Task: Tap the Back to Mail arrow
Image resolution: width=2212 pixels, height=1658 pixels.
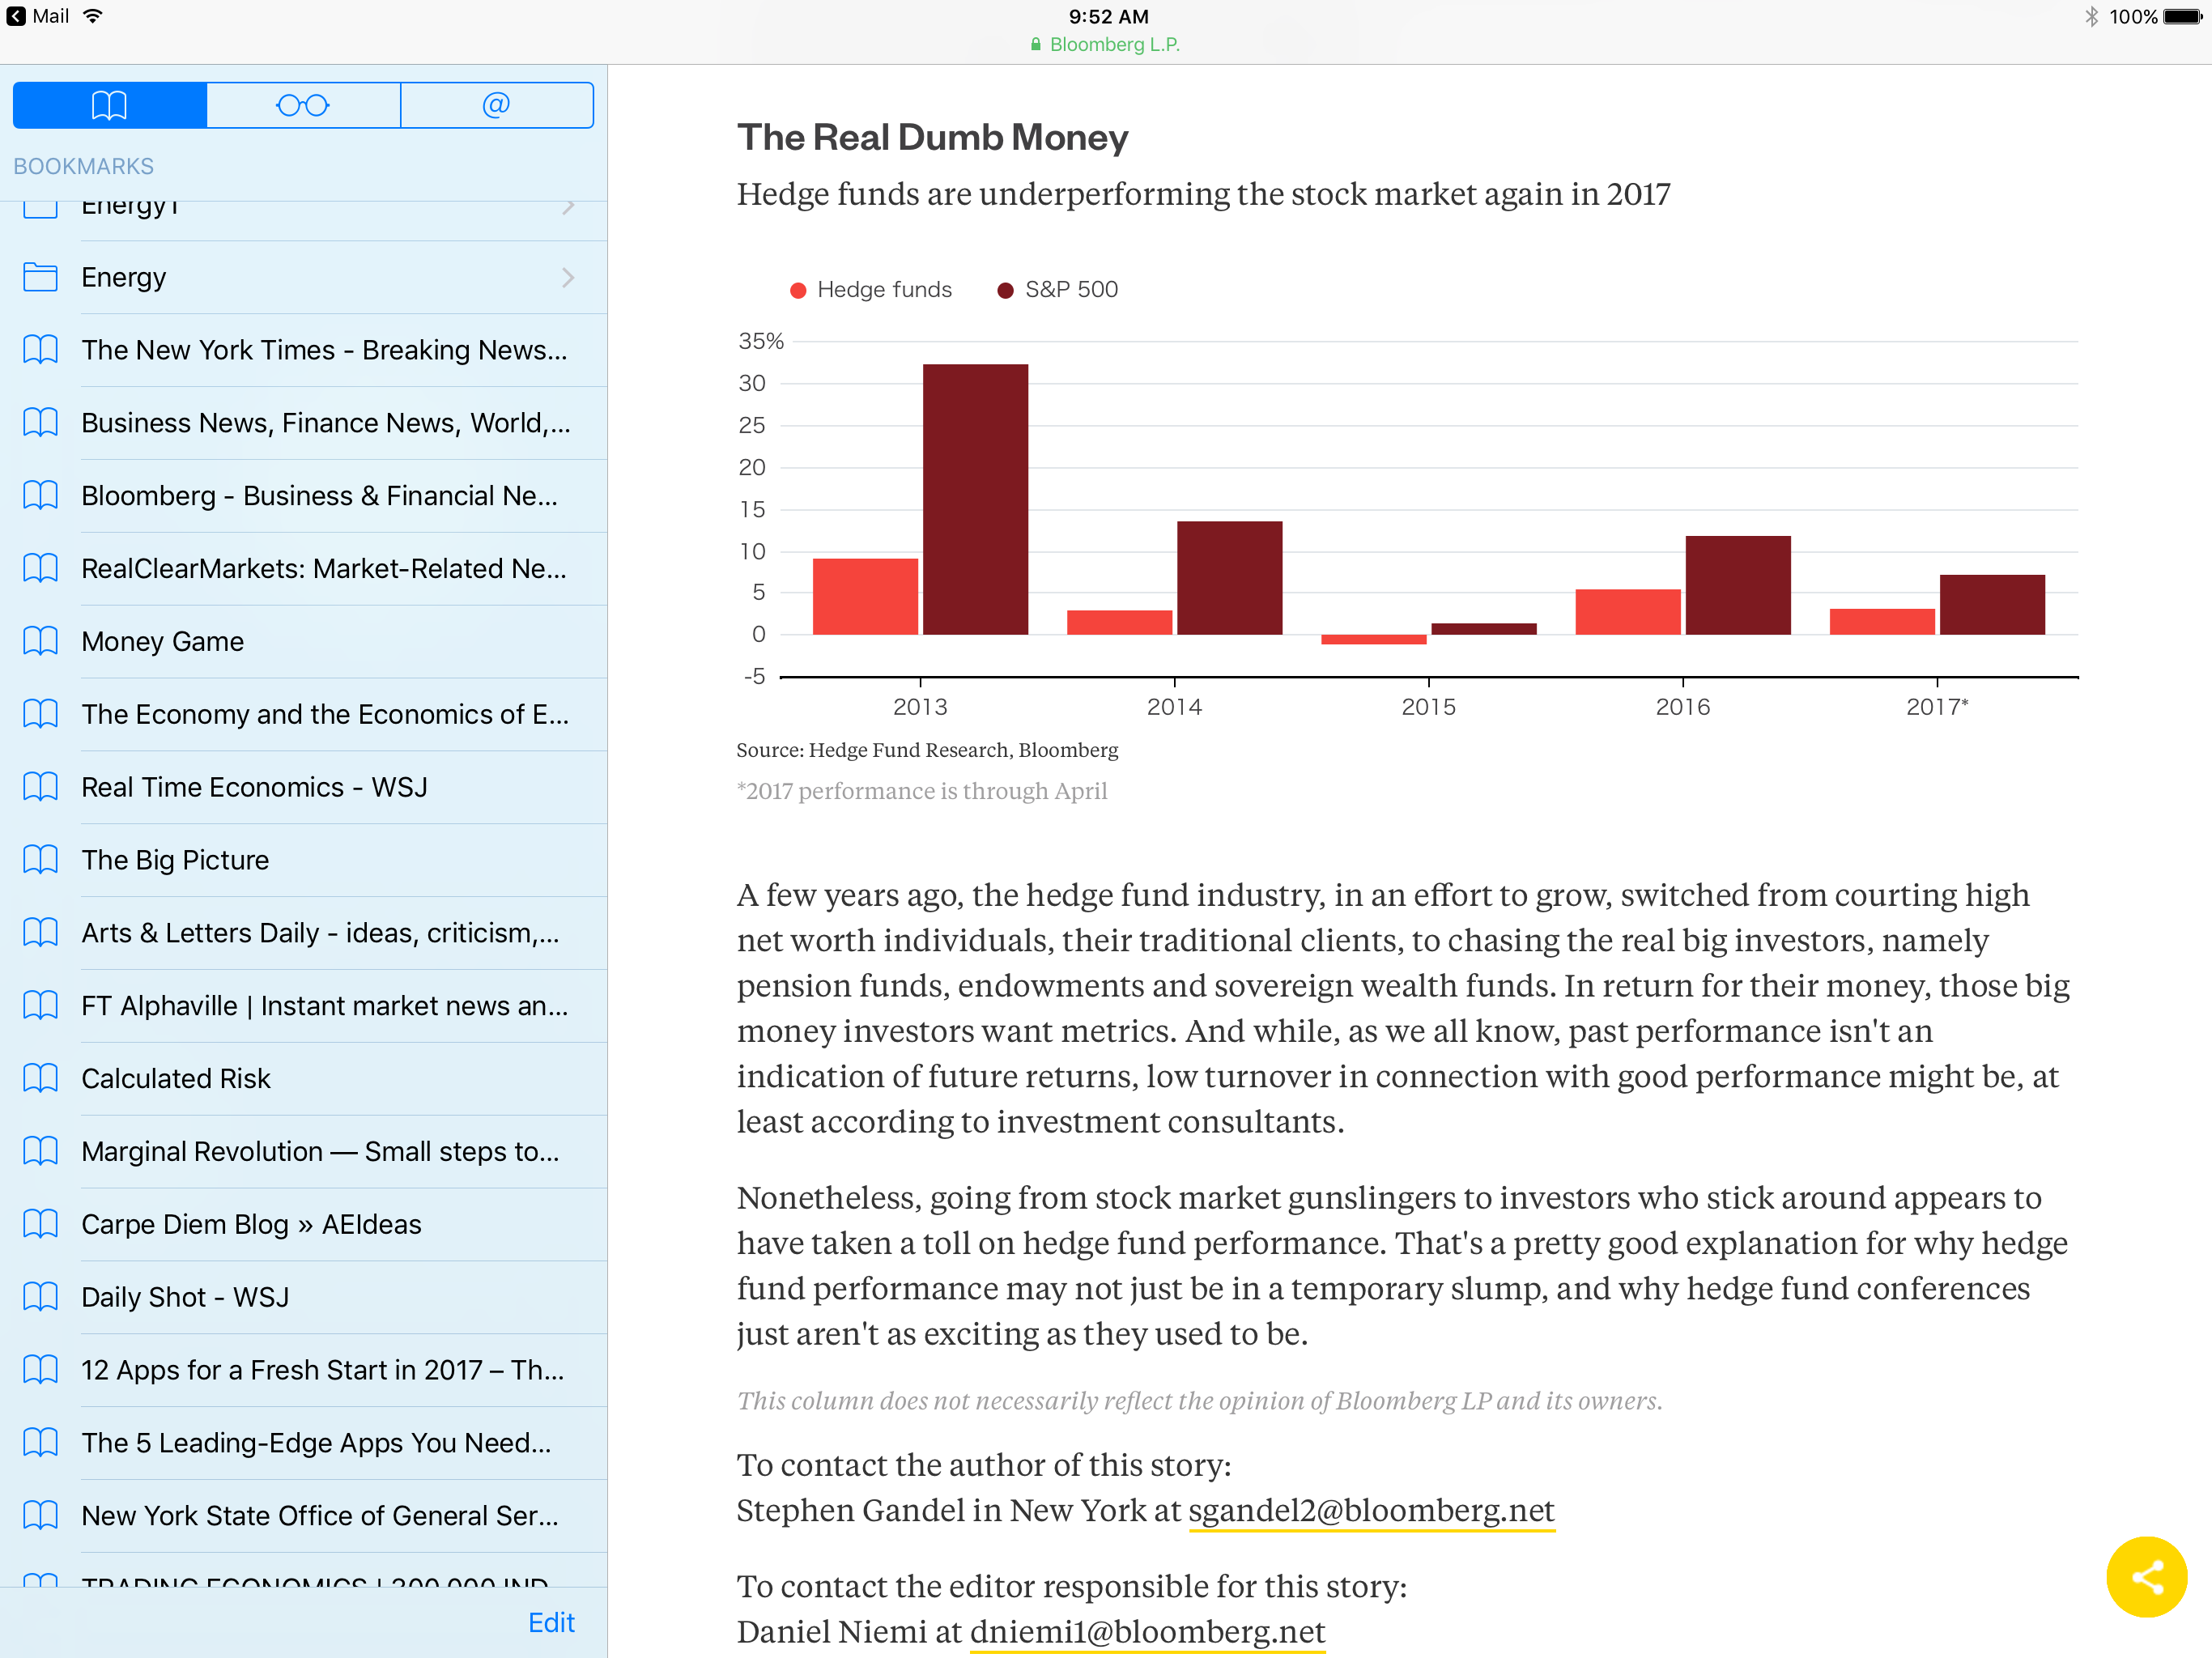Action: pos(16,16)
